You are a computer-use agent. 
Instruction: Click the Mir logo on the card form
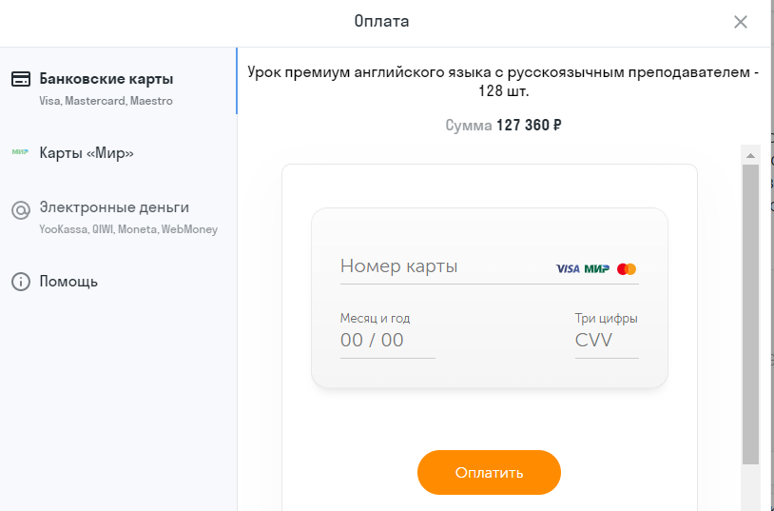[597, 269]
